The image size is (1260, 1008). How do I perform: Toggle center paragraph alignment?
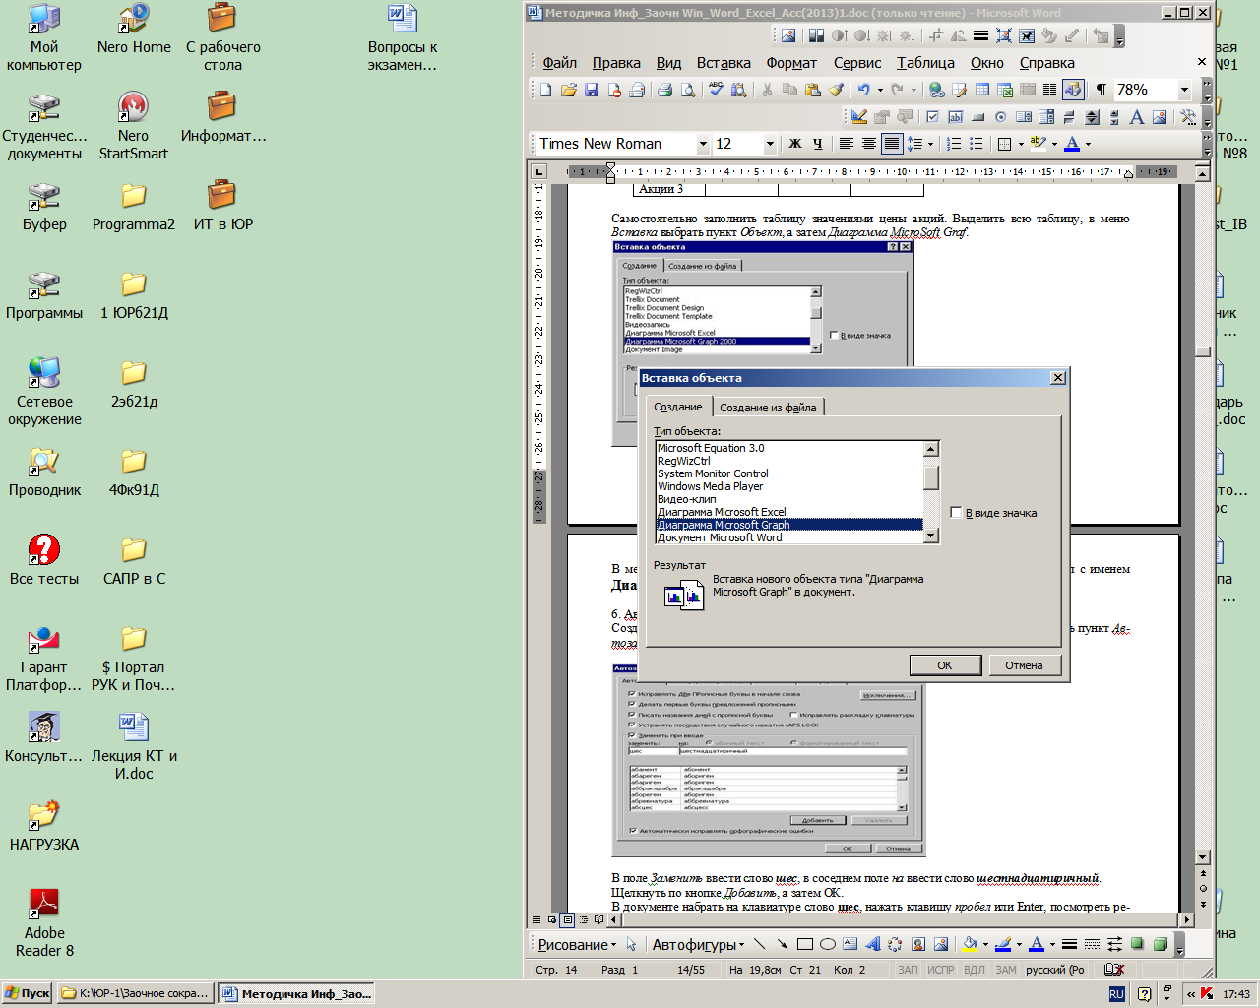tap(868, 144)
